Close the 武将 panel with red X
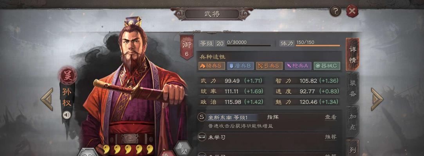 (x=352, y=11)
